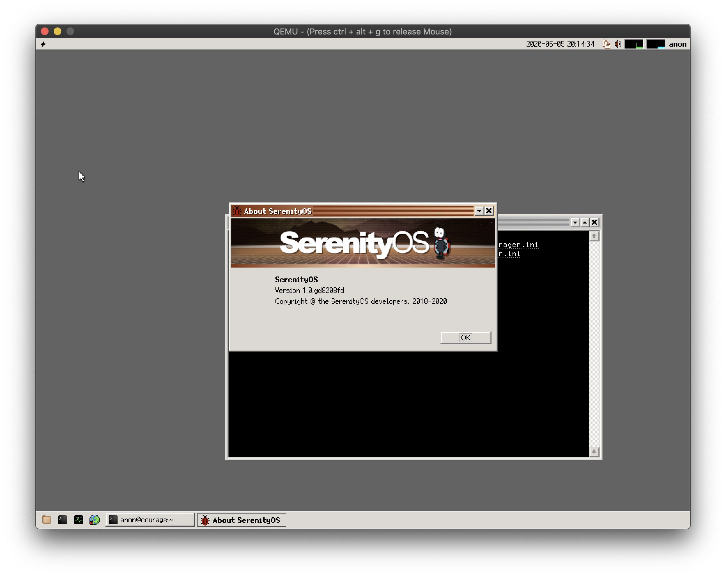726x576 pixels.
Task: Switch to anon@courage:~ taskbar window button
Action: pyautogui.click(x=150, y=520)
